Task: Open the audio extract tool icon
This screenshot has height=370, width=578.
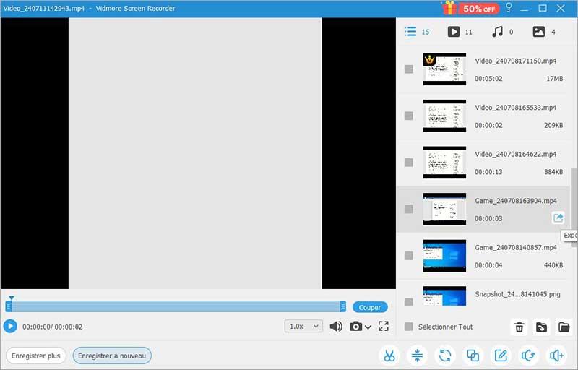Action: [529, 356]
